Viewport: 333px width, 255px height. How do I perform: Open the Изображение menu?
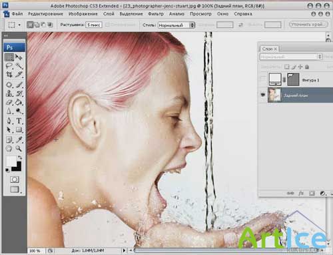coord(83,14)
